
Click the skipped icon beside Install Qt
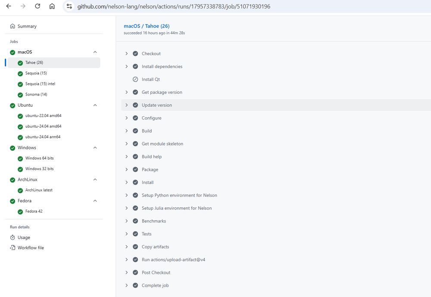135,79
